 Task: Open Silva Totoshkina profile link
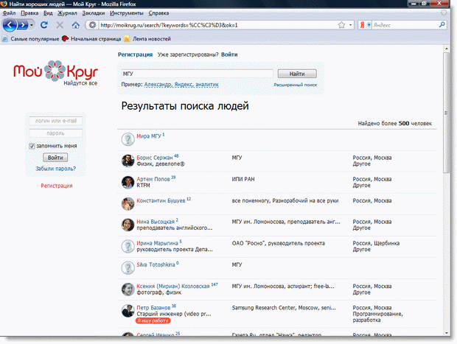coord(156,264)
